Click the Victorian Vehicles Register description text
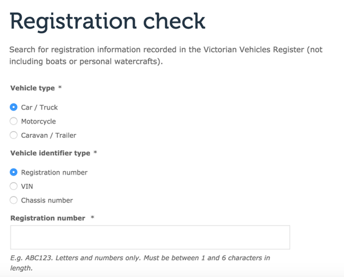This screenshot has height=277, width=344. [166, 56]
